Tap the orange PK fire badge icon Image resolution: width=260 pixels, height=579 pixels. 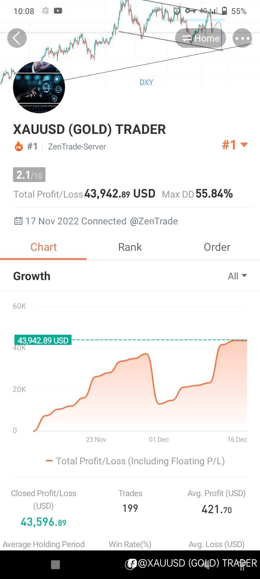(x=19, y=147)
